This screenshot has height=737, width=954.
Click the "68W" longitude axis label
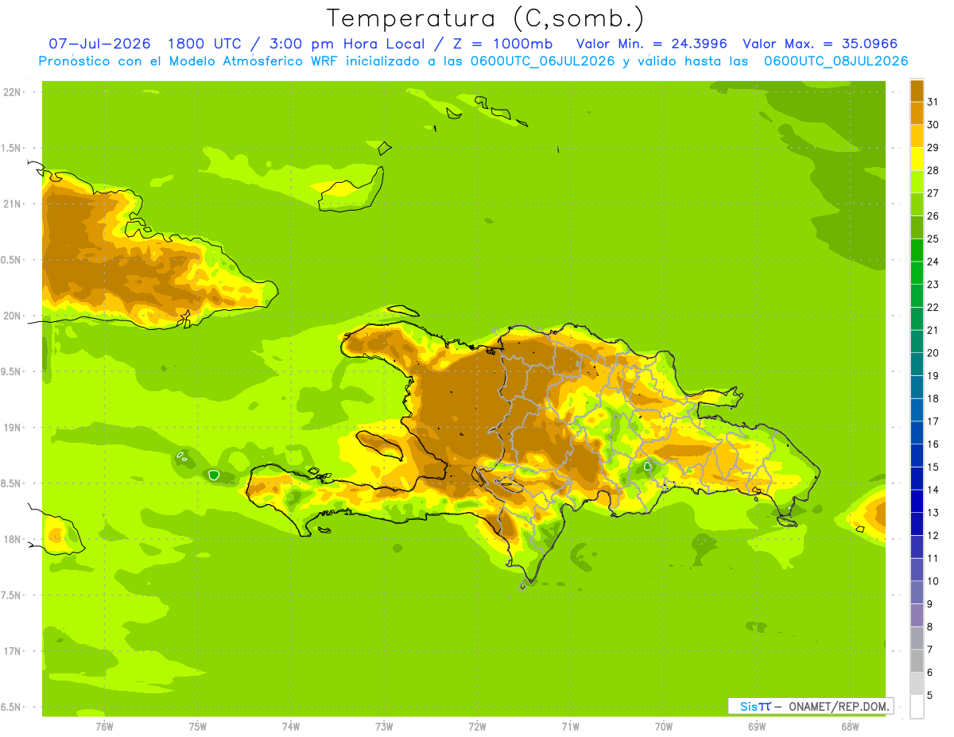point(850,726)
